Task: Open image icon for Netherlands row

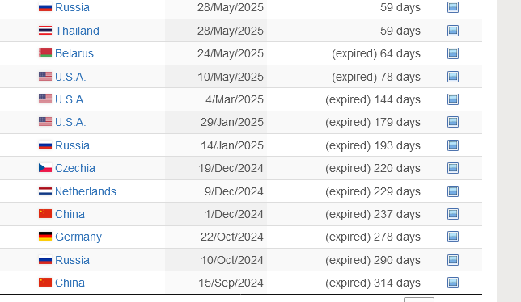Action: pos(453,191)
